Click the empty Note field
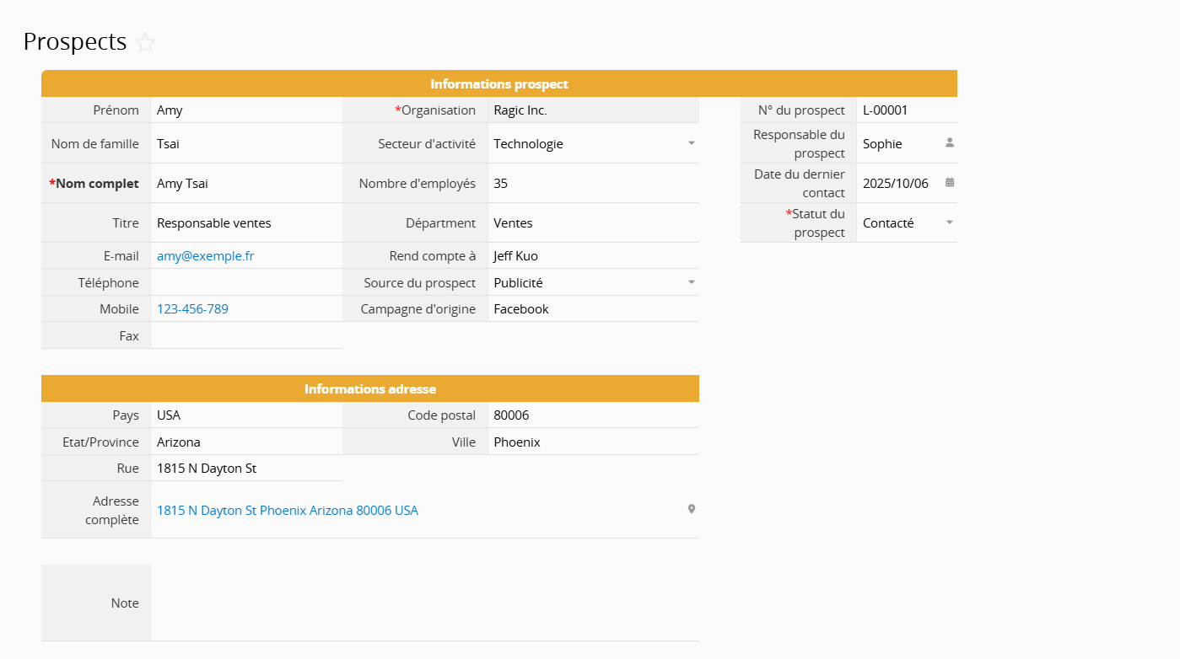Screen dimensions: 1180x659 pyautogui.click(x=423, y=603)
